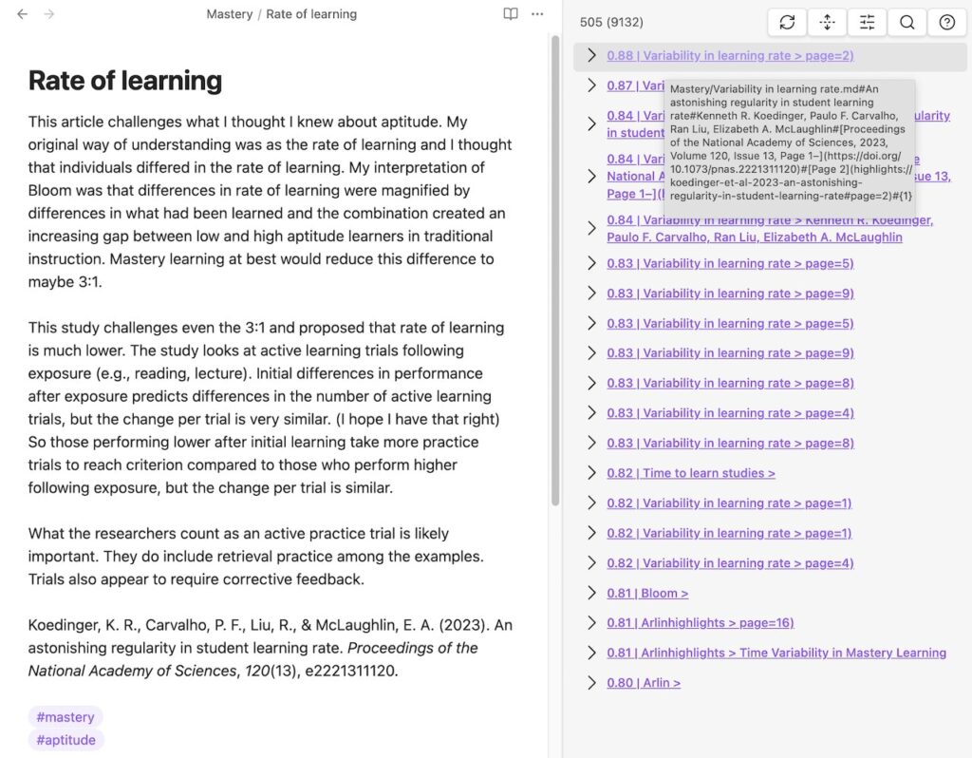Click the collapse all results icon
The image size is (972, 758).
click(827, 23)
